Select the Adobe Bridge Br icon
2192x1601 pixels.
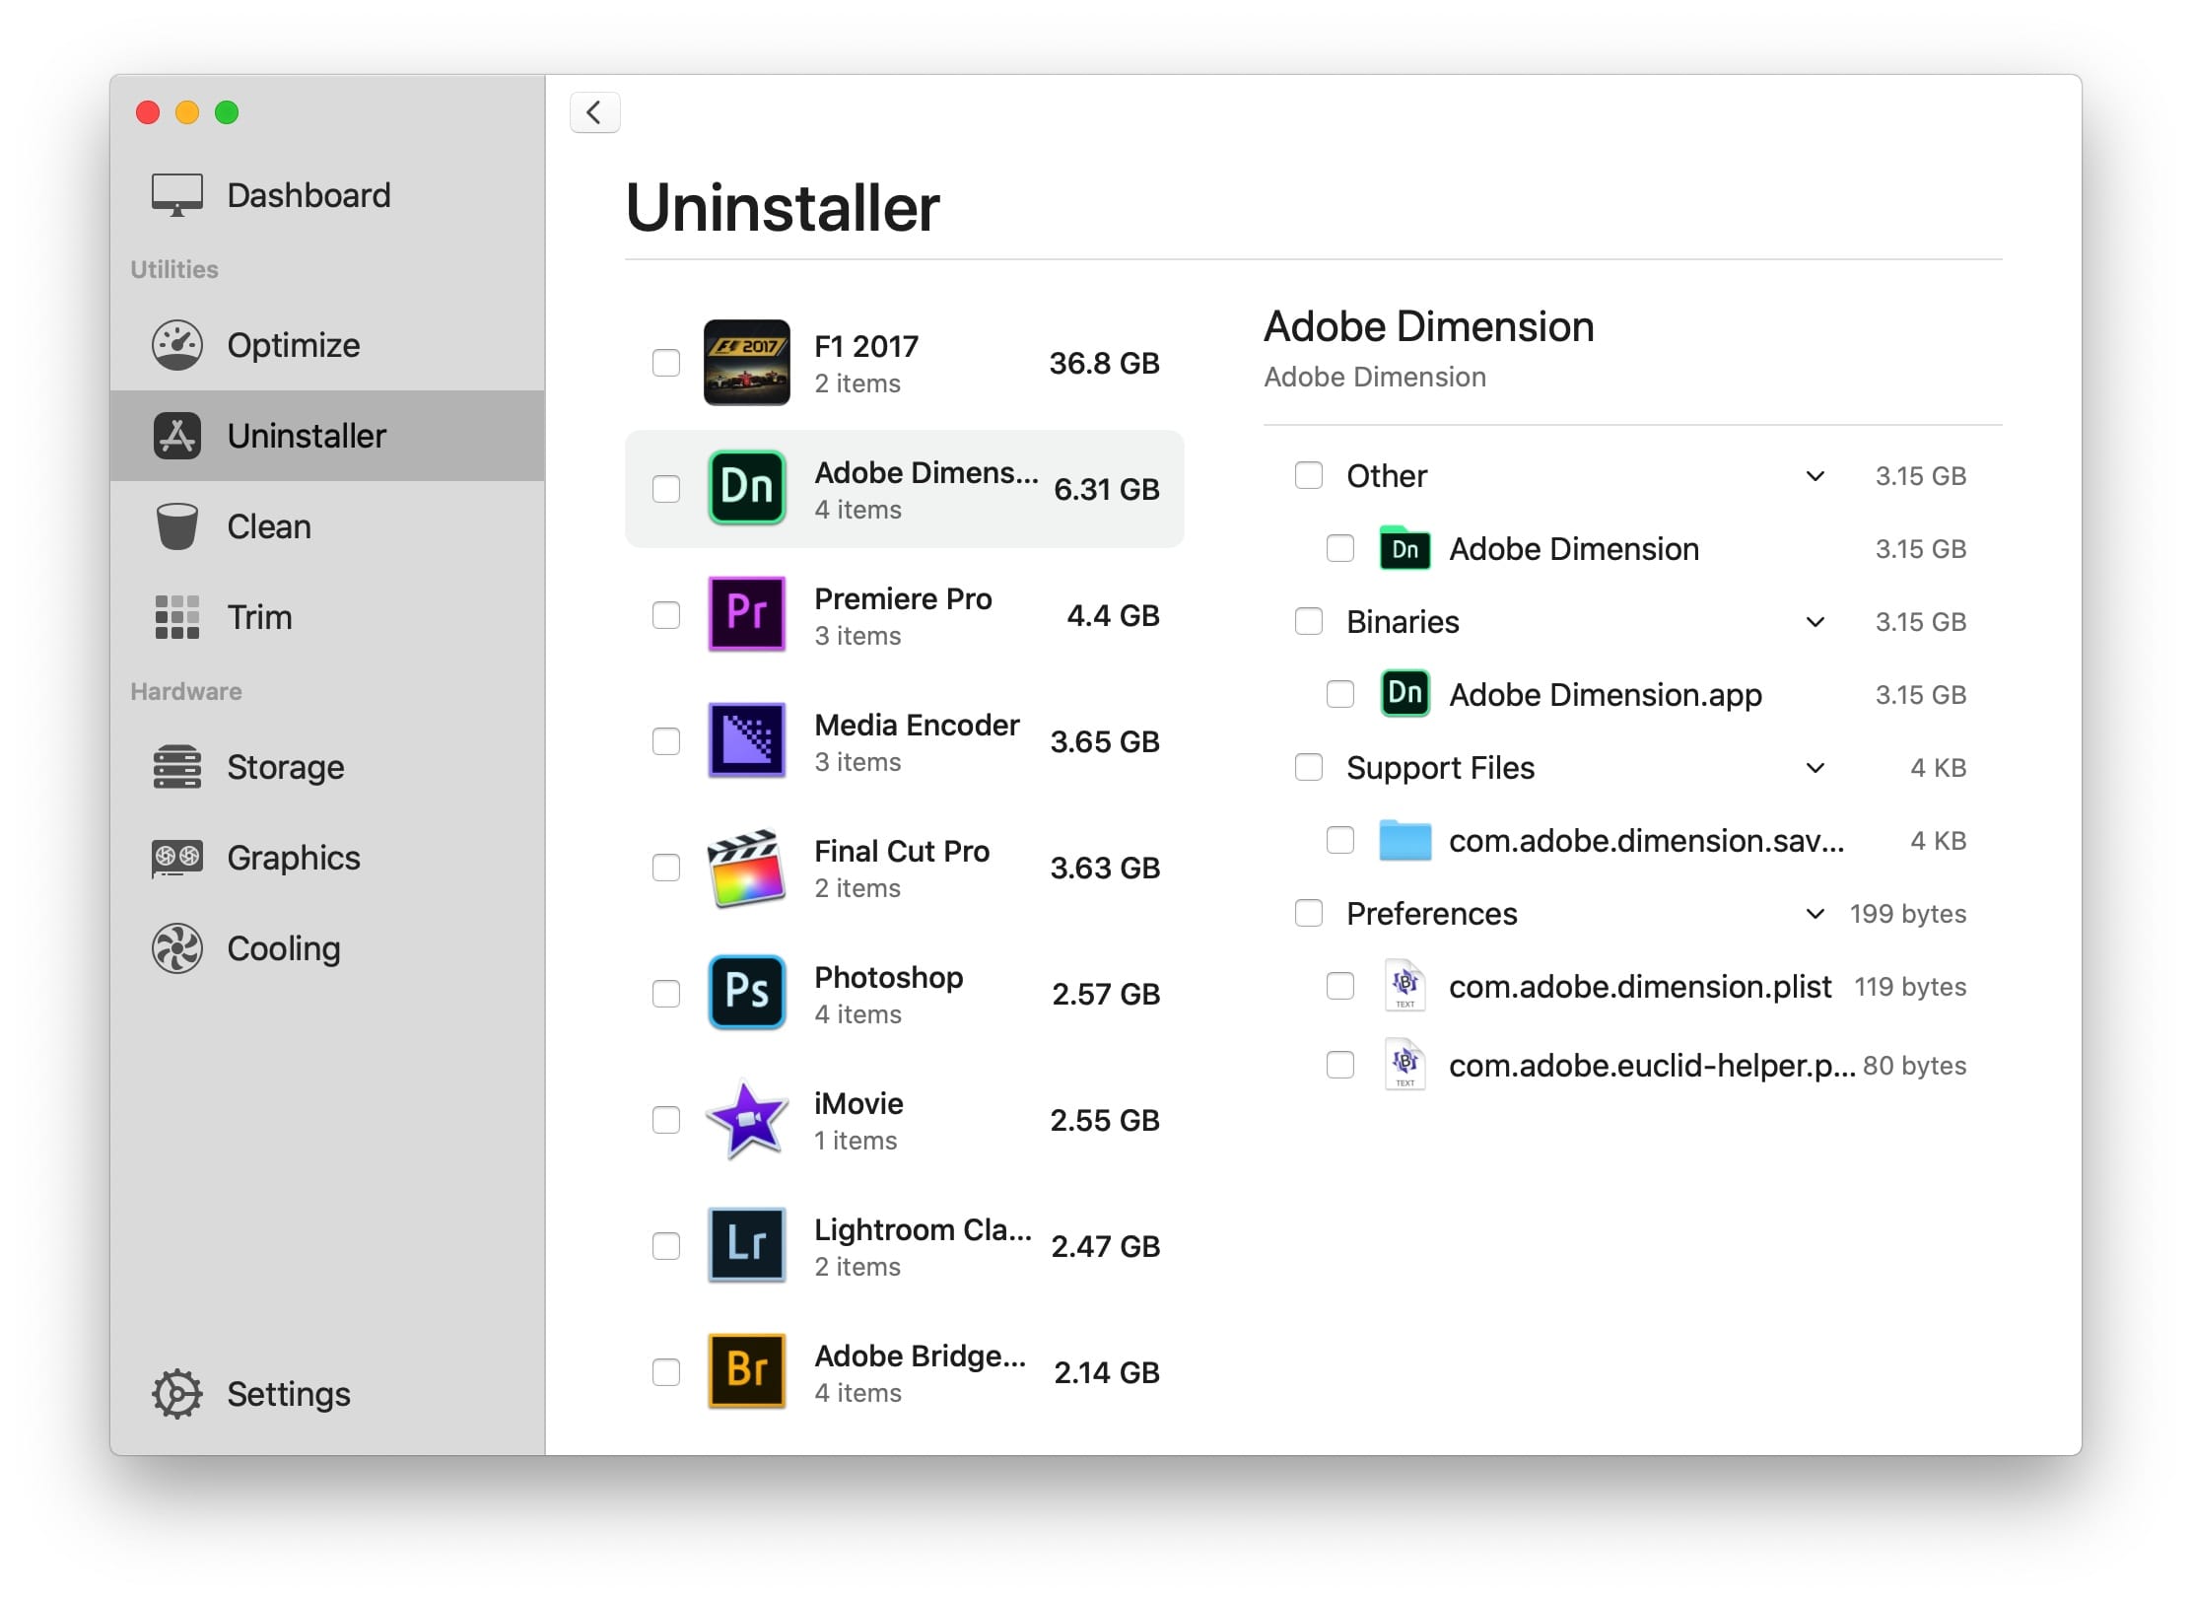click(747, 1372)
